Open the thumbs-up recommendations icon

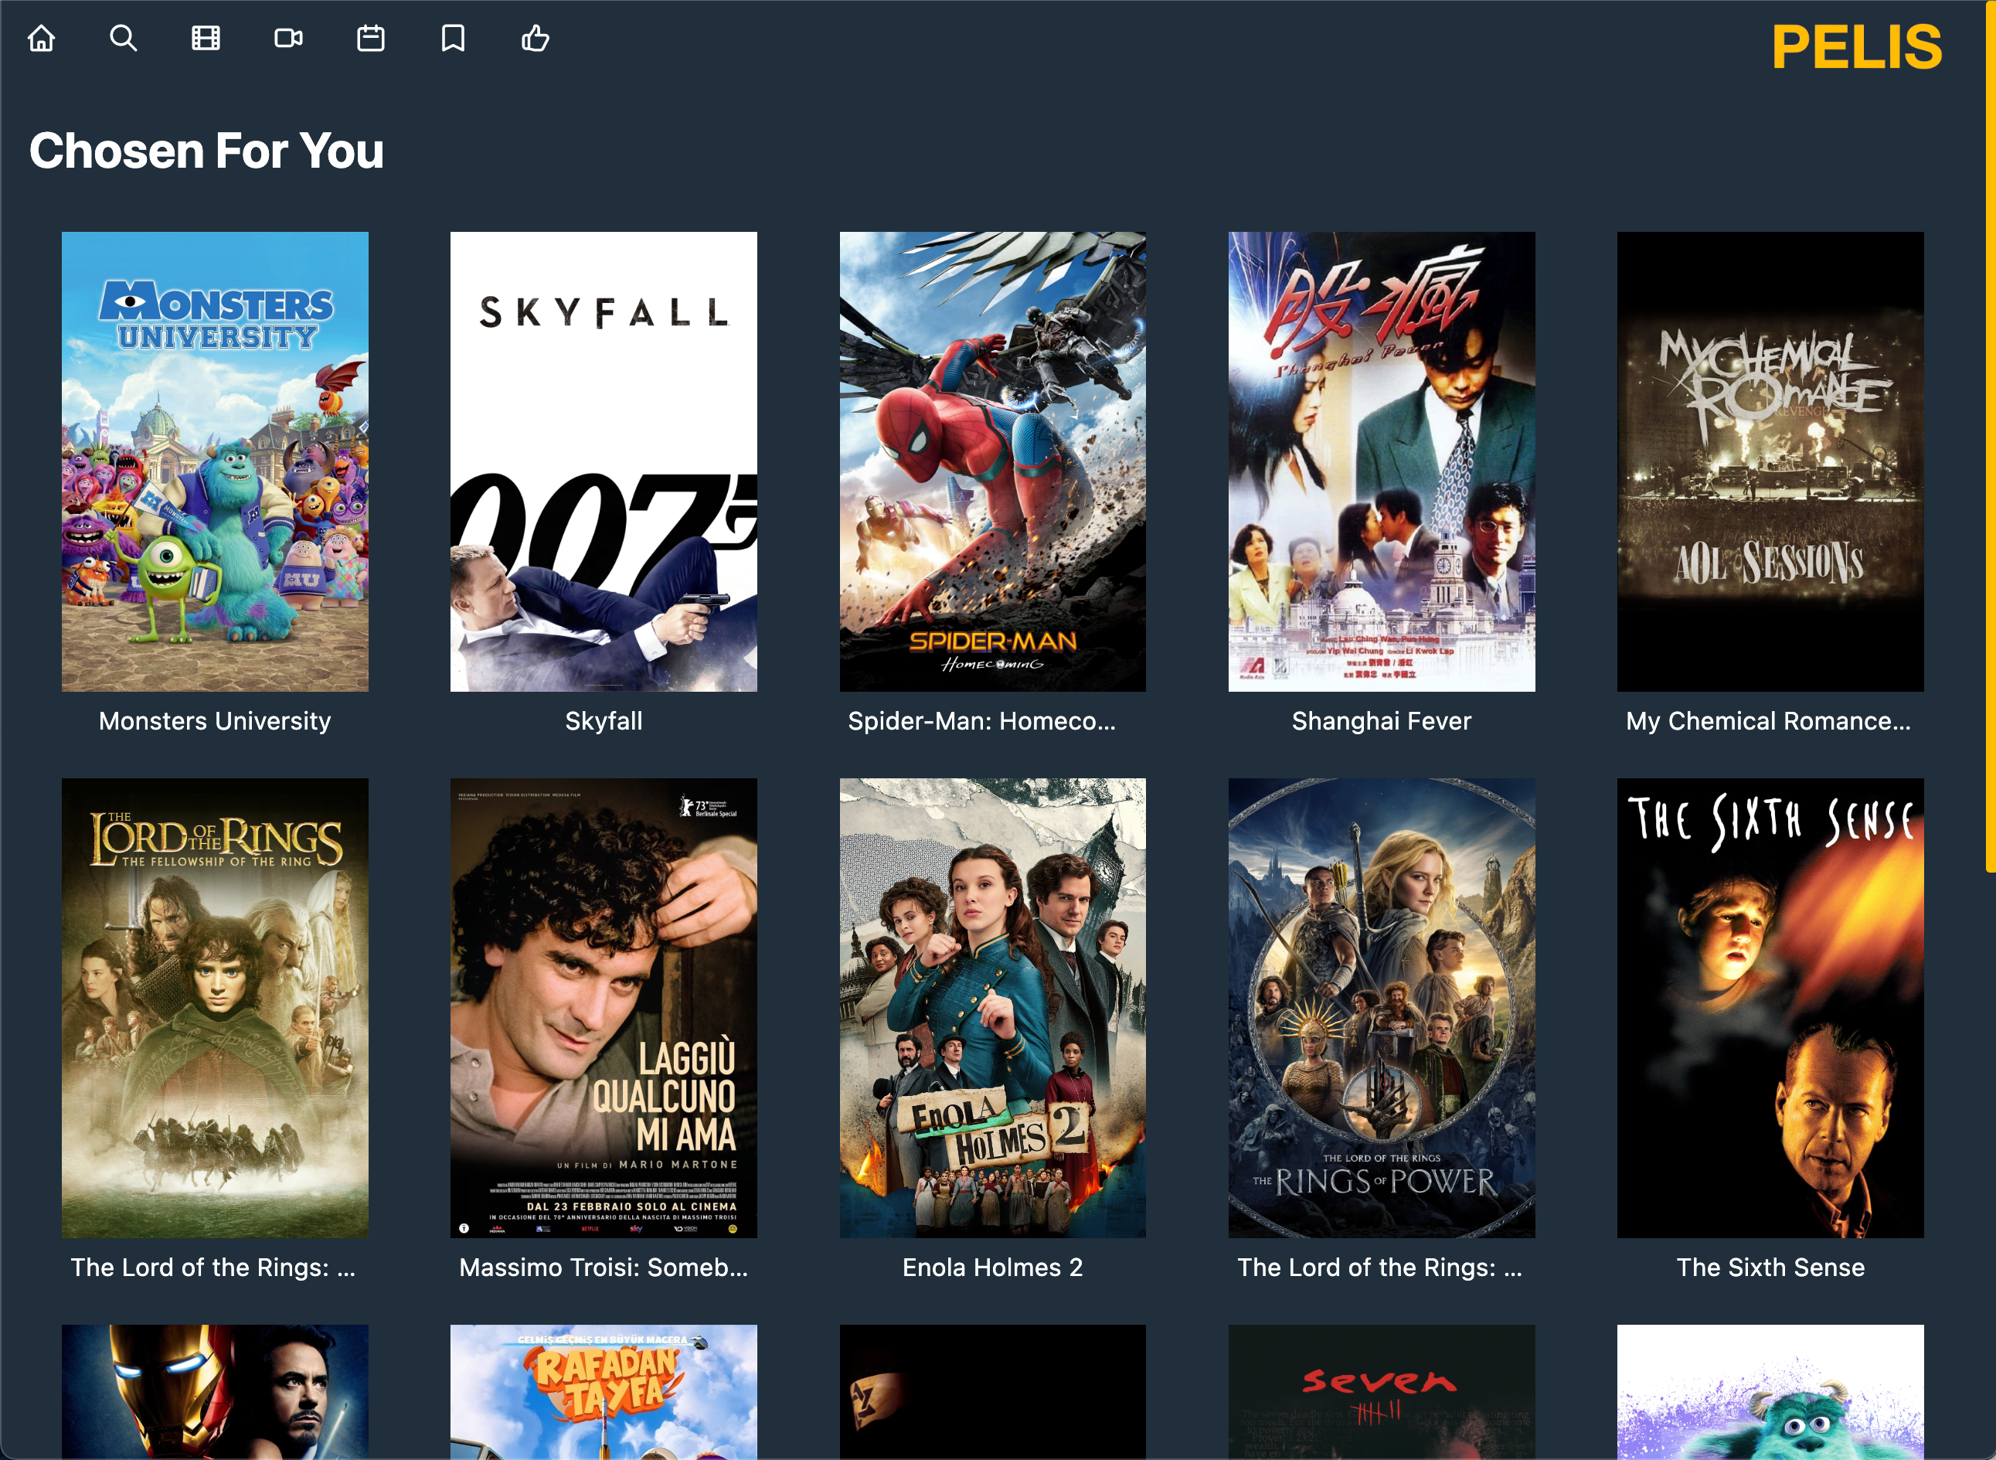coord(536,39)
